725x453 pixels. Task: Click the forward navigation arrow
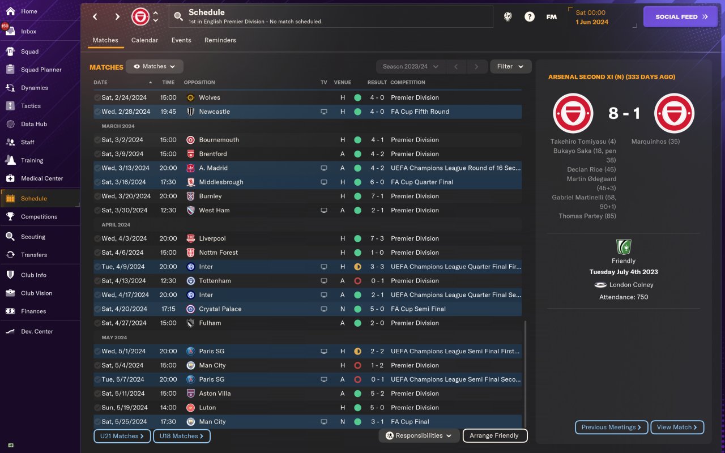pyautogui.click(x=117, y=17)
